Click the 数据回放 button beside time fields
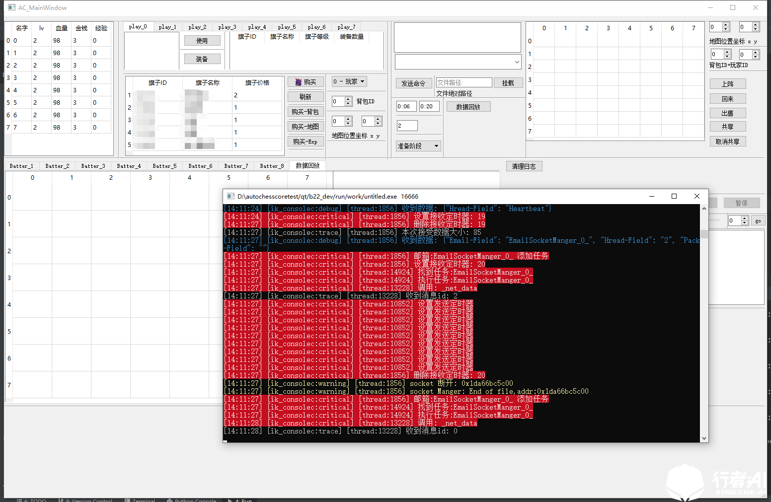The width and height of the screenshot is (771, 502). [x=468, y=107]
